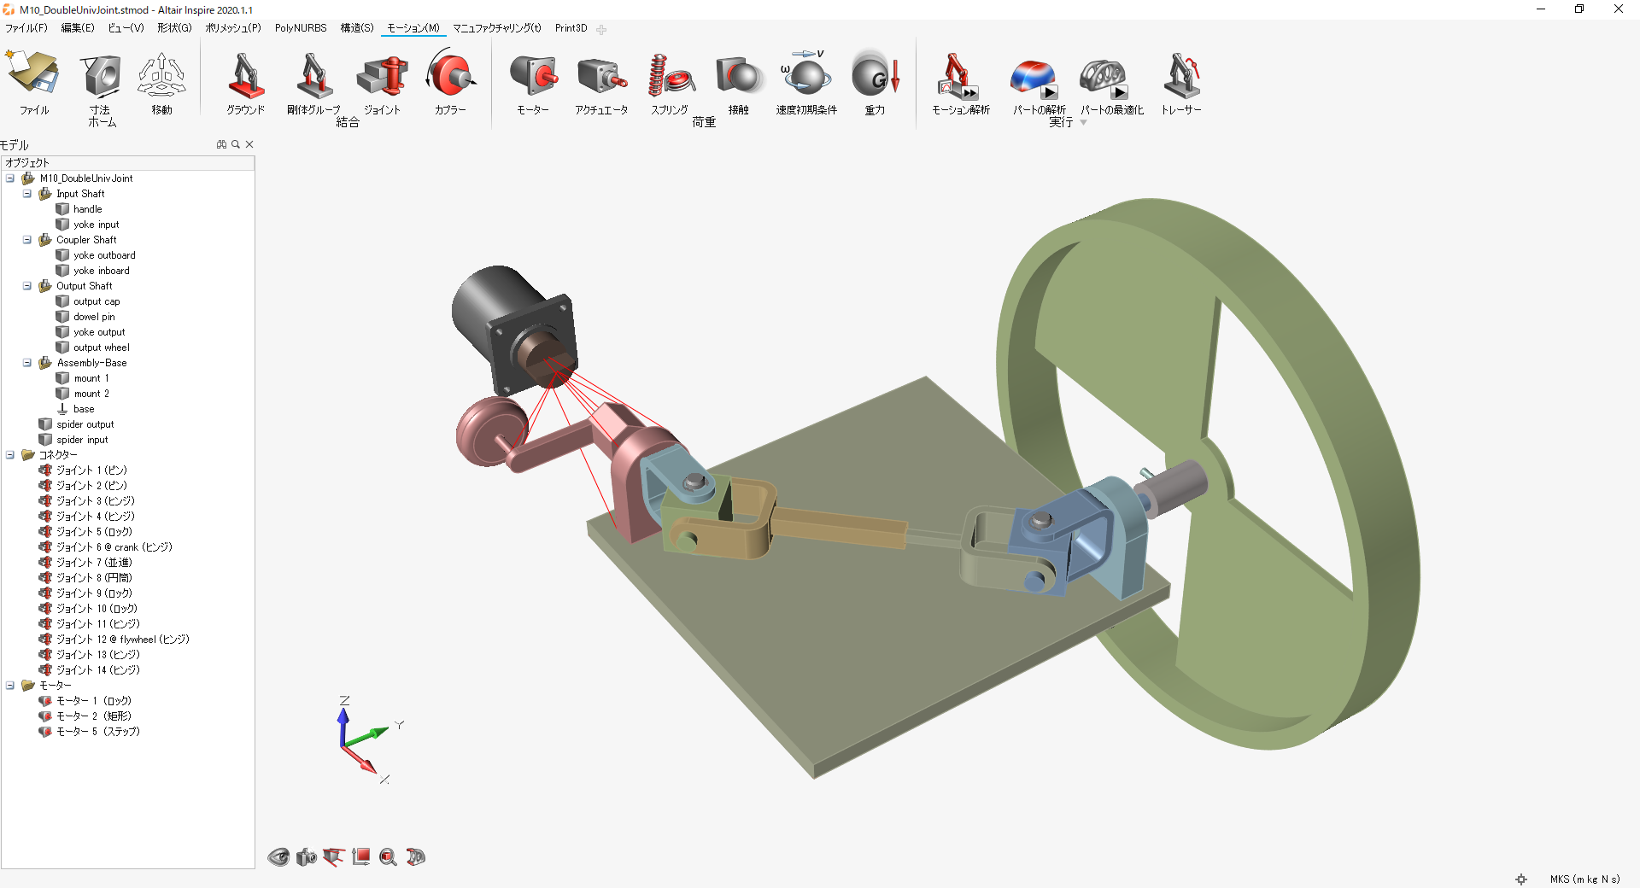This screenshot has height=888, width=1640.
Task: Select モーター 5 (ステップ) in tree
Action: click(98, 732)
